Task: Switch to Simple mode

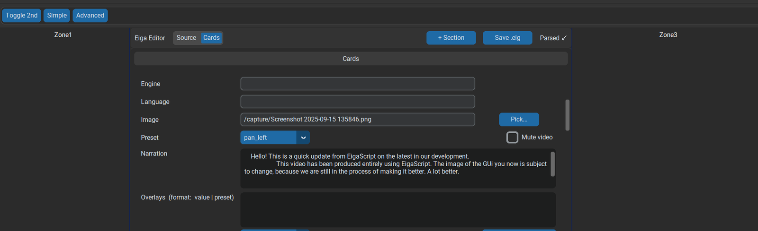Action: (x=57, y=16)
